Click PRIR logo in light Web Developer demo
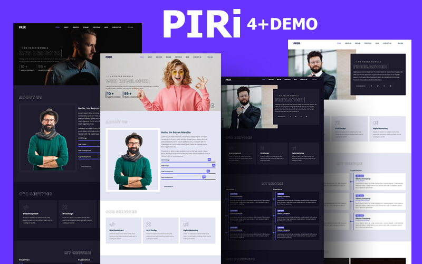 click(x=109, y=56)
